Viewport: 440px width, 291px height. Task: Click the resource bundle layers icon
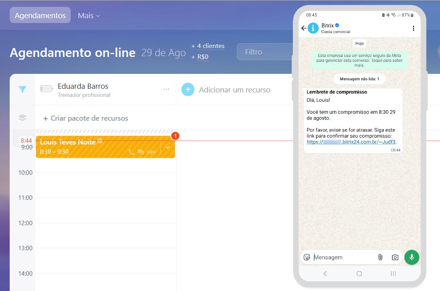point(23,118)
